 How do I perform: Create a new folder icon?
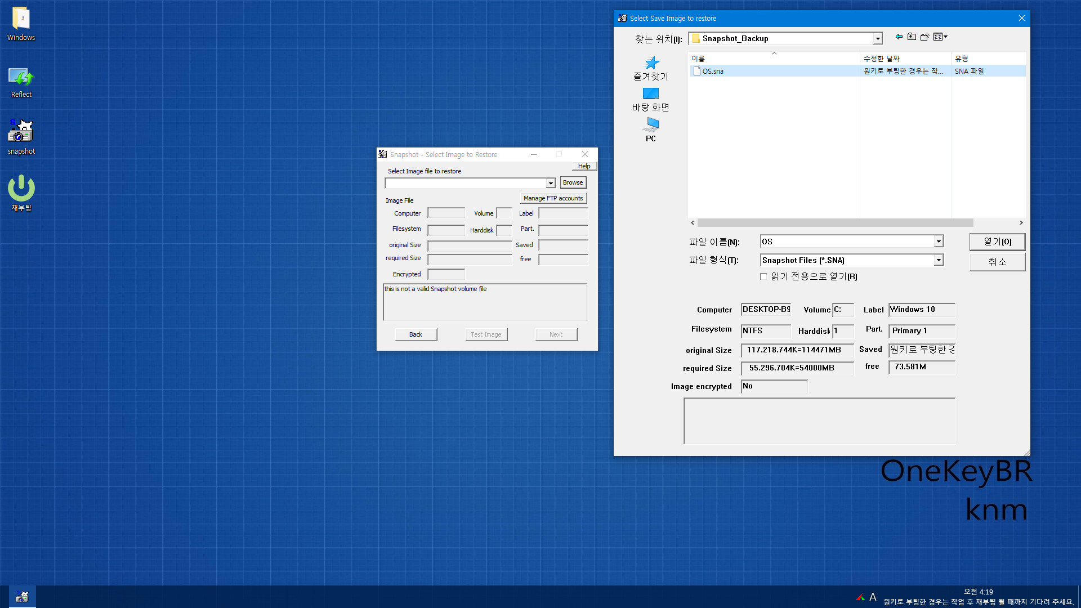tap(924, 37)
